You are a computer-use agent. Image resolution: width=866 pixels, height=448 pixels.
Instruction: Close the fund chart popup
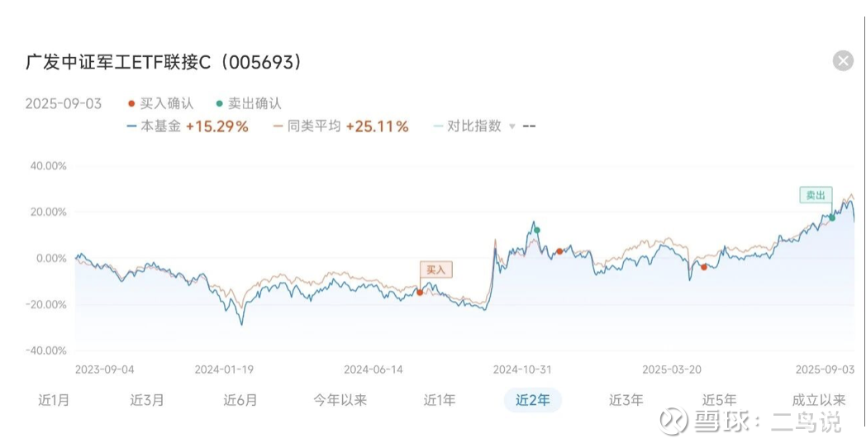843,61
